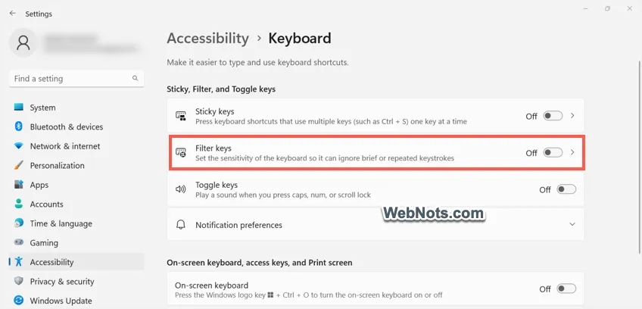Switch on Toggle keys sound option
The width and height of the screenshot is (642, 309).
click(566, 189)
